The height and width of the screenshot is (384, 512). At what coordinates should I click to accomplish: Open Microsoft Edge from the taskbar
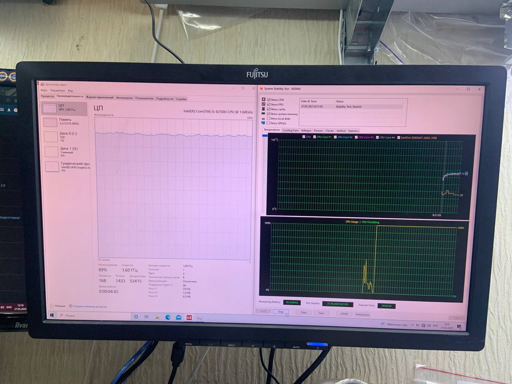(x=168, y=317)
